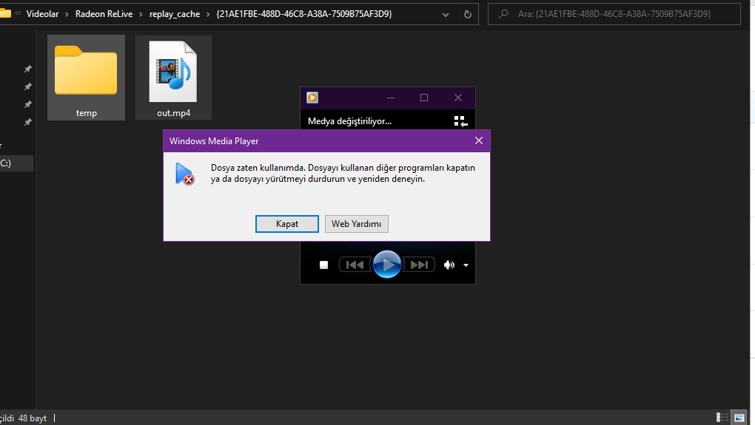Image resolution: width=755 pixels, height=425 pixels.
Task: Open the volume dropdown arrow in player
Action: pyautogui.click(x=466, y=265)
